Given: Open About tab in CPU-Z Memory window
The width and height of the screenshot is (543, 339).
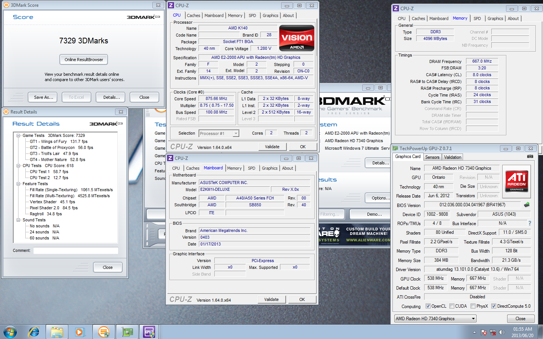Looking at the screenshot, I should tap(513, 18).
